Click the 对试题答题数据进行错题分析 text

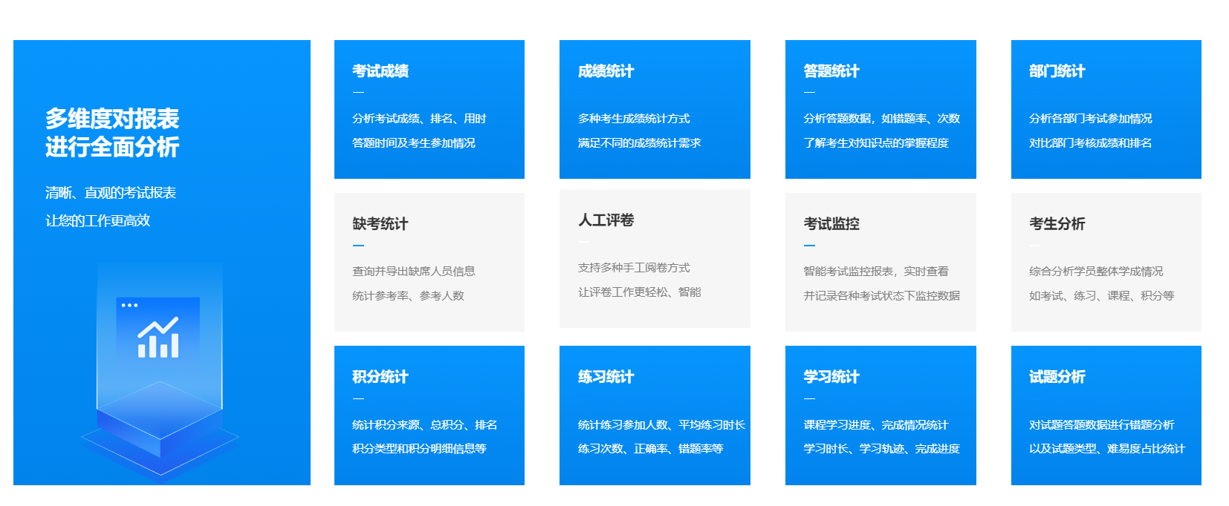click(1101, 425)
